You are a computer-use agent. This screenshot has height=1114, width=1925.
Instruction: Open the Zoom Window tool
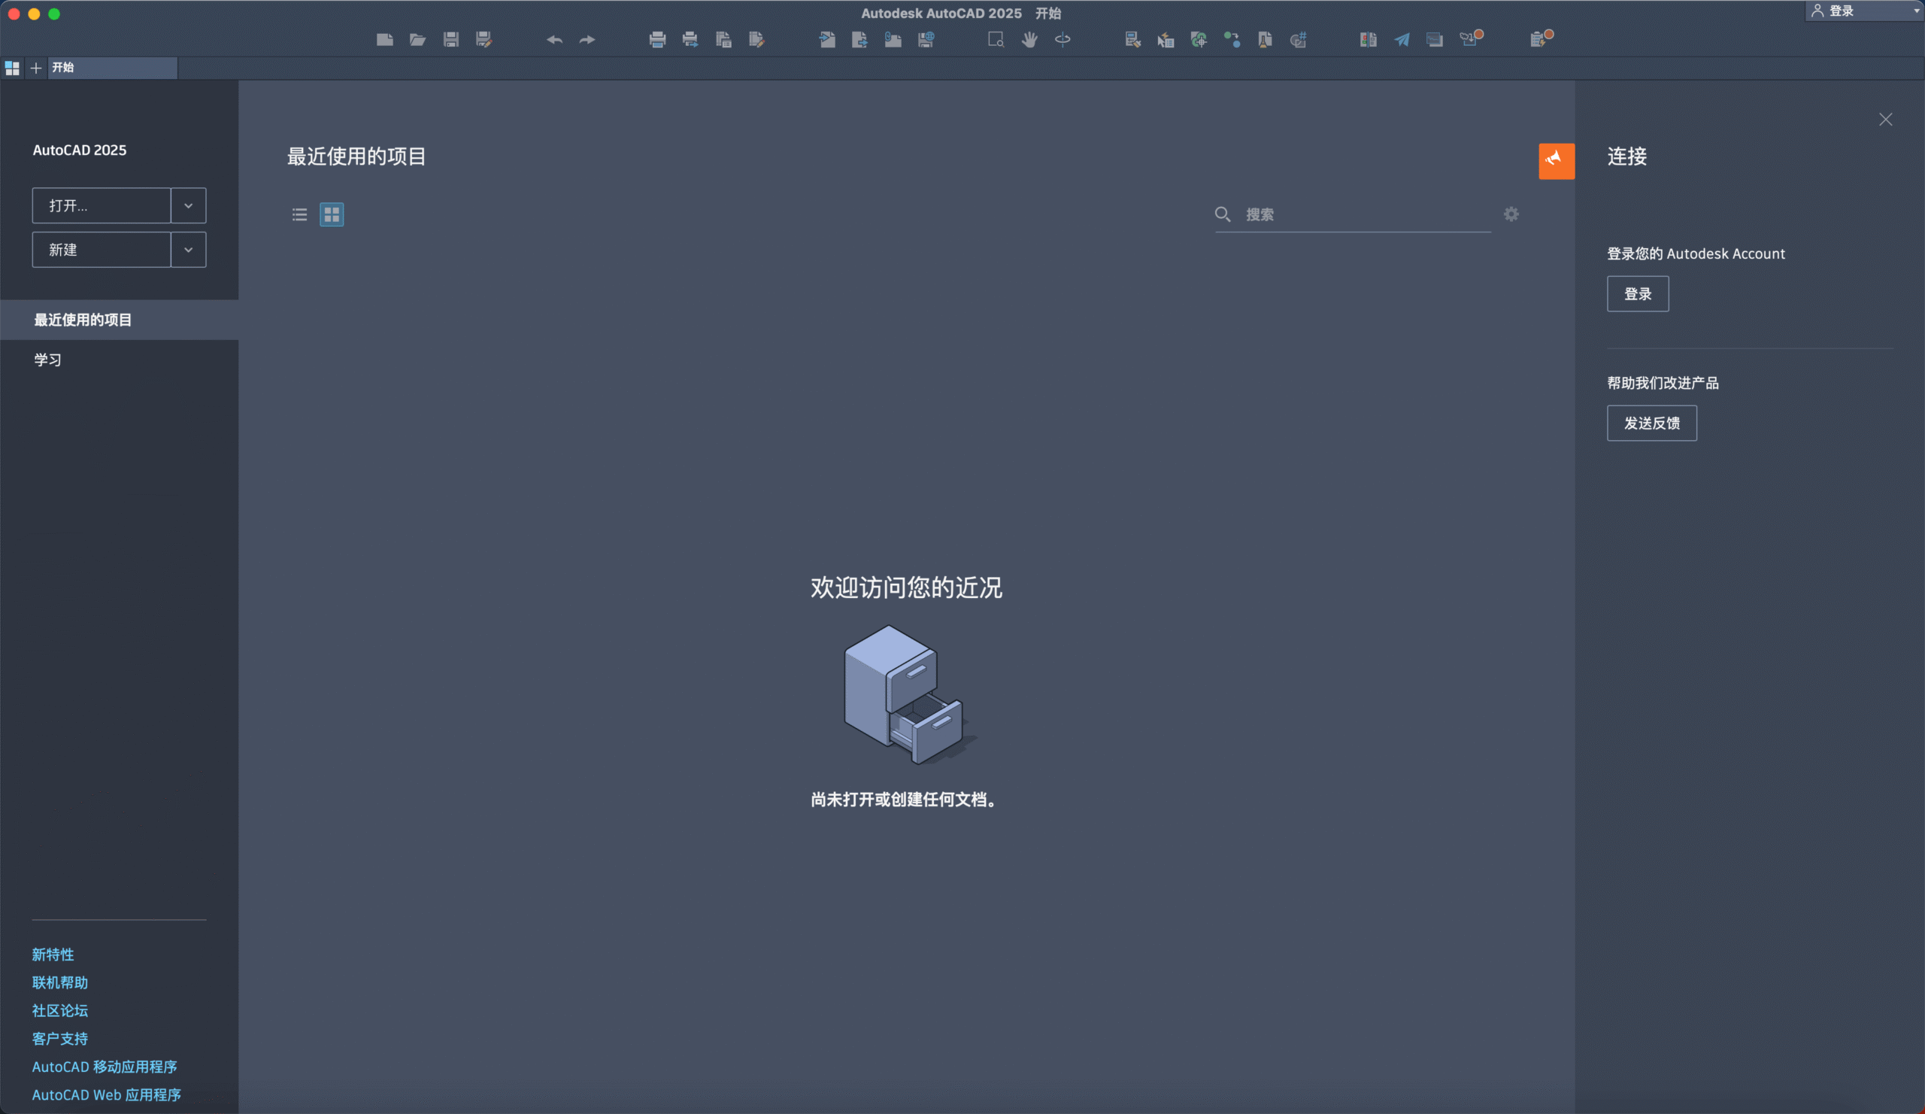coord(996,40)
